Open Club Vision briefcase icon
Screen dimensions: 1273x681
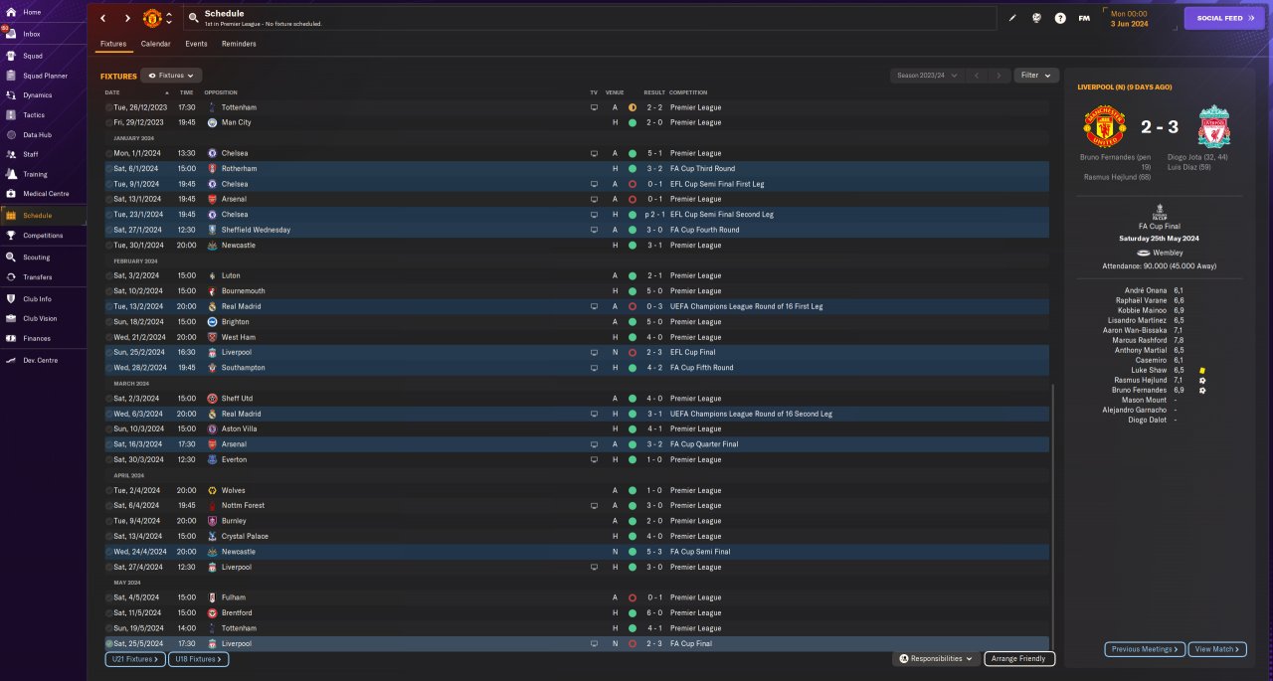11,318
